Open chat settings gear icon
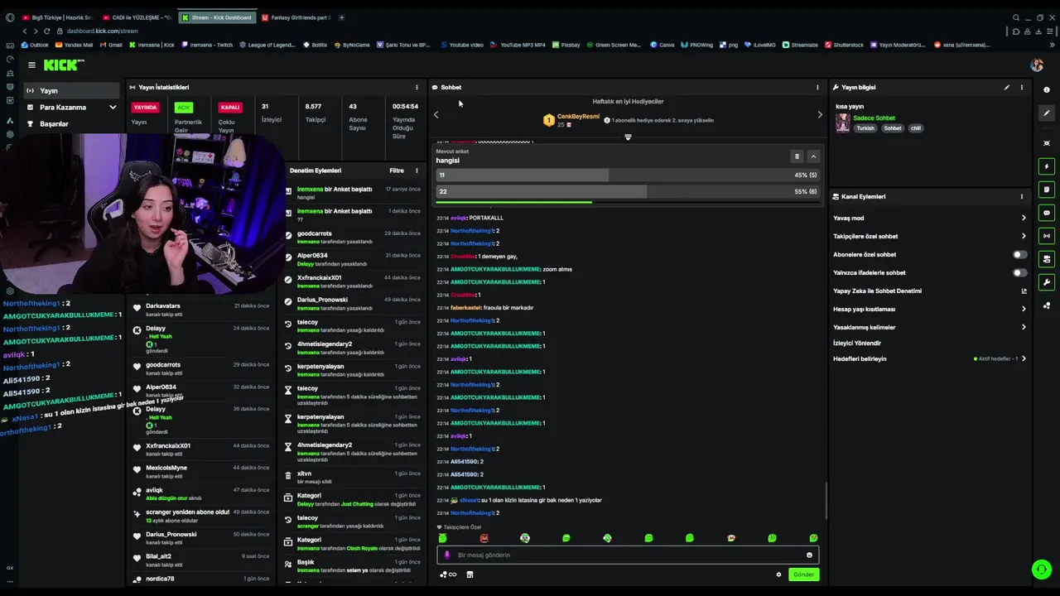1060x596 pixels. pos(778,574)
